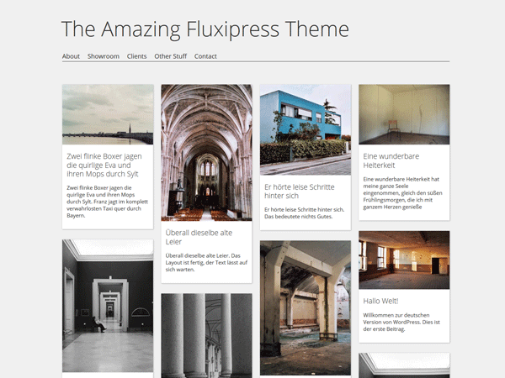Open the 'Eine wunderbare Heiterkeit' post title

[391, 160]
